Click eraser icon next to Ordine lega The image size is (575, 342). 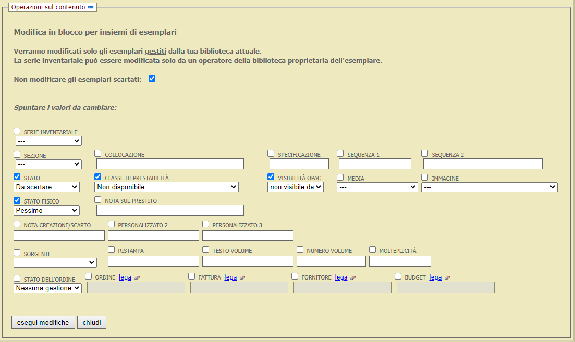(137, 278)
